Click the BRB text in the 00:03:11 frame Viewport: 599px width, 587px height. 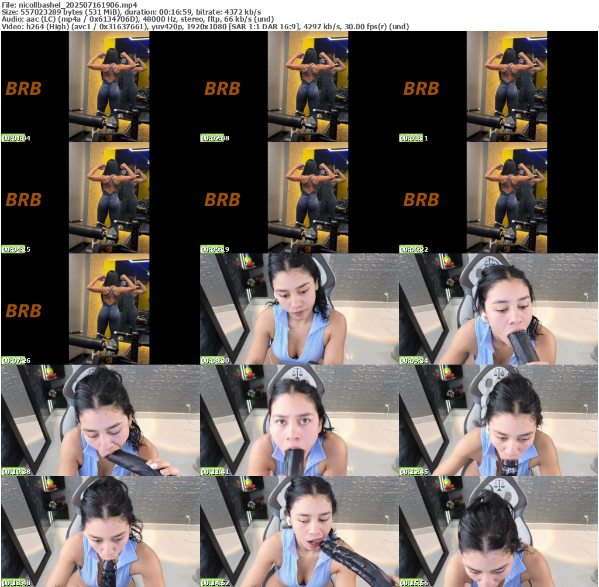pos(421,88)
